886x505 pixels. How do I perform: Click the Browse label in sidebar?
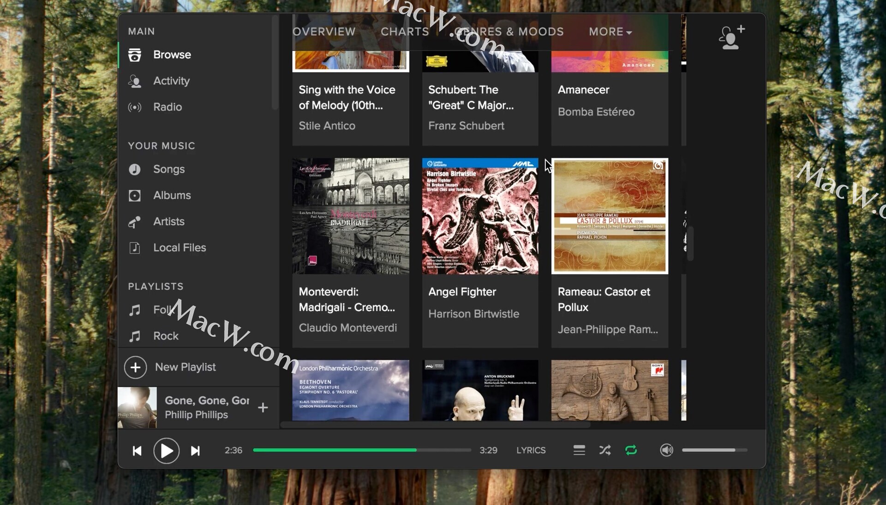[x=172, y=55]
